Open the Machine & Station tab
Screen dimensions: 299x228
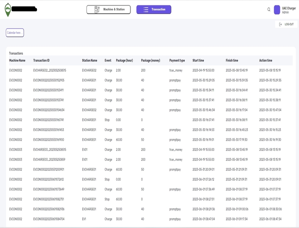(x=108, y=10)
